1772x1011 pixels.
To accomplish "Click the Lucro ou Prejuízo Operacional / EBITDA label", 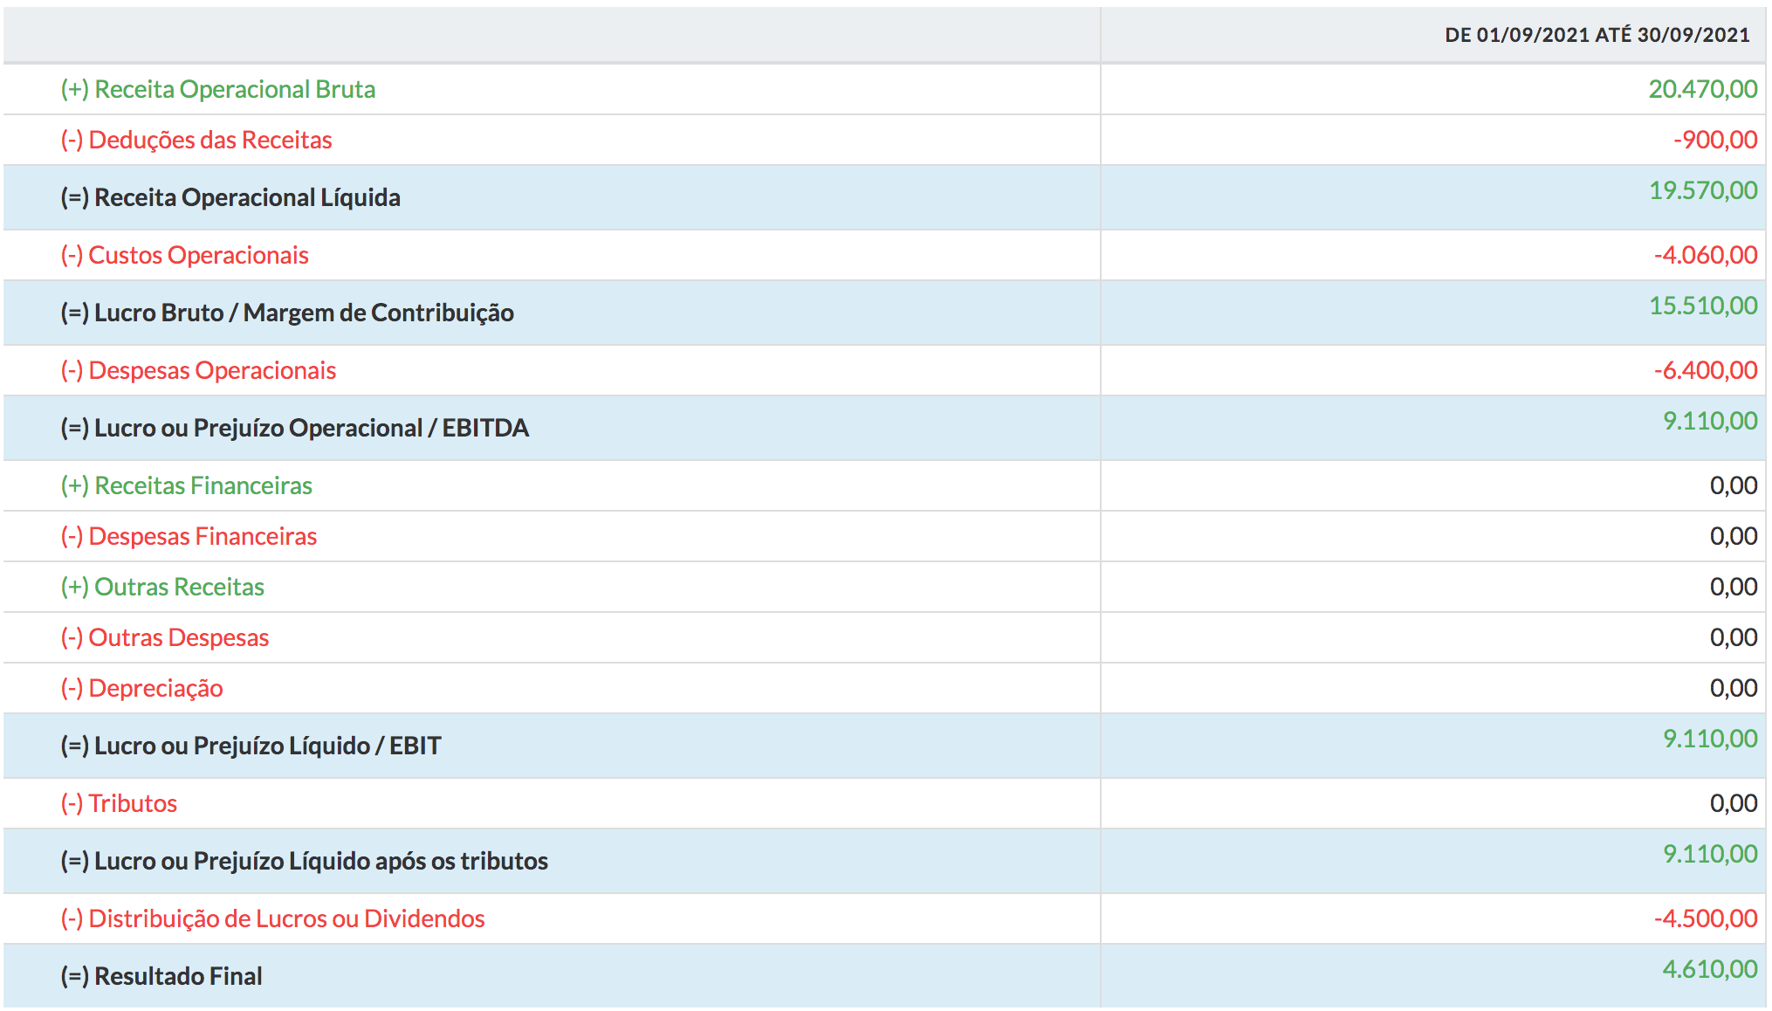I will click(x=294, y=428).
